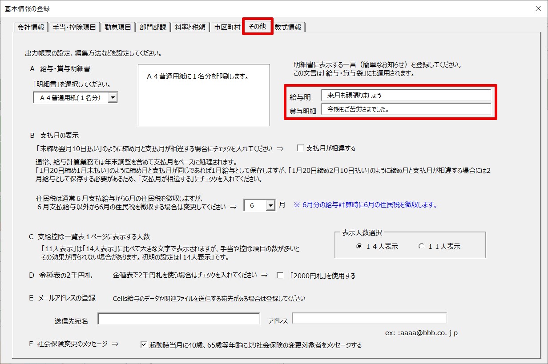Close the 基本情報の登録 dialog

click(x=538, y=8)
